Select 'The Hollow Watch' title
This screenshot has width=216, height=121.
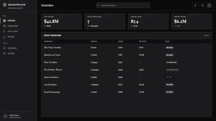point(53,70)
